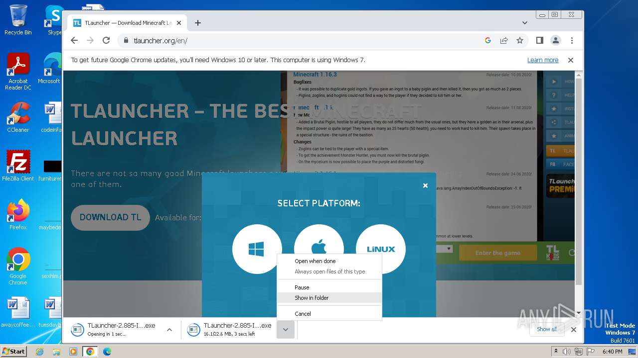Open a new tab with plus button

point(198,23)
